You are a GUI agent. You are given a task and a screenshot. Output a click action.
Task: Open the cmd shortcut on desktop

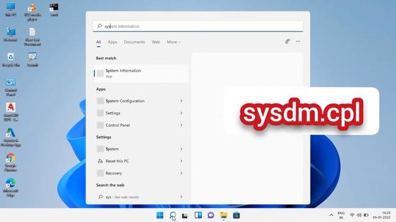coord(54,10)
